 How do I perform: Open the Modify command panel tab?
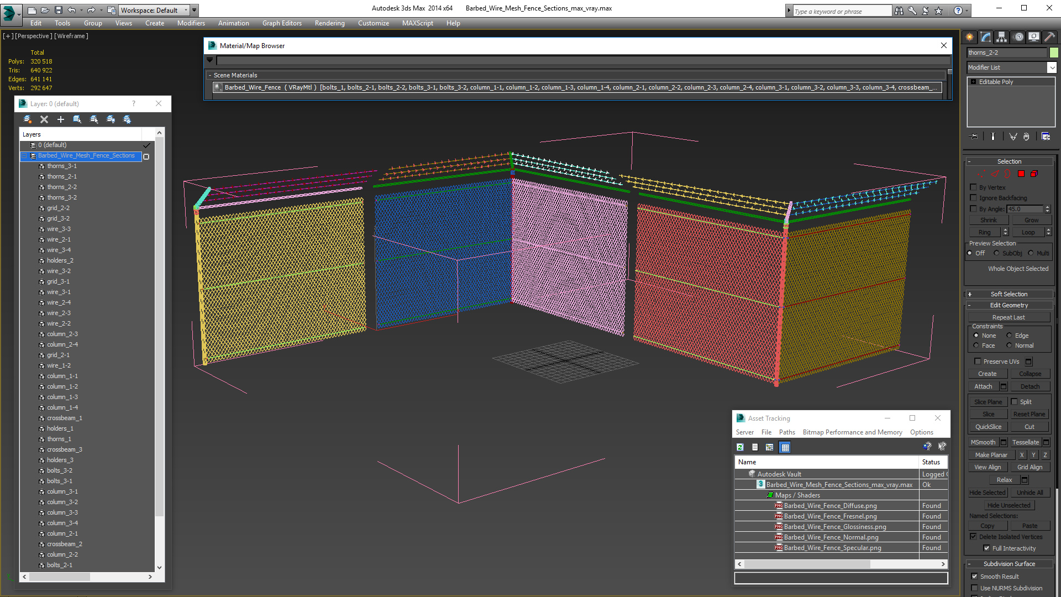pyautogui.click(x=986, y=37)
